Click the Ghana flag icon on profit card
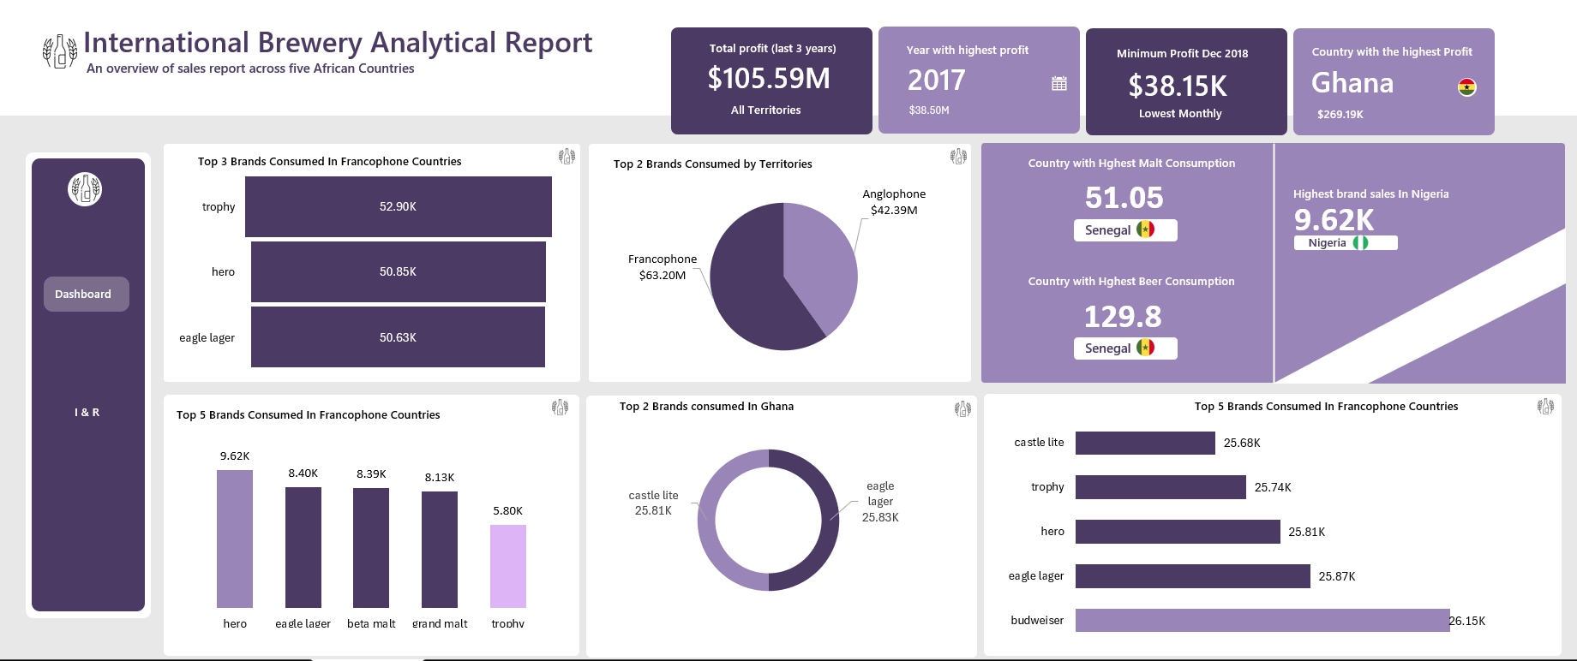 [x=1467, y=87]
